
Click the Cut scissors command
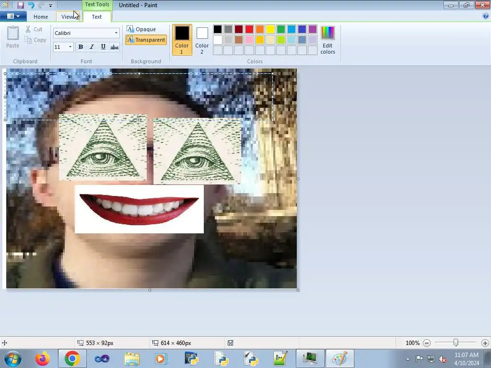tap(34, 29)
